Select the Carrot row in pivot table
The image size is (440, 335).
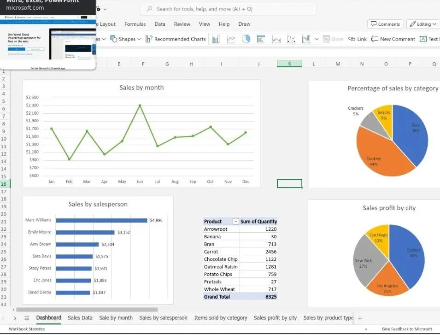point(240,252)
